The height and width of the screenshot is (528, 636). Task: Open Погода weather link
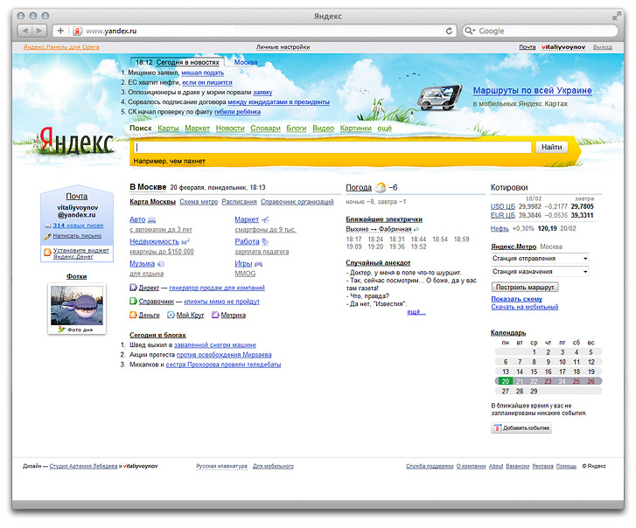click(x=359, y=188)
